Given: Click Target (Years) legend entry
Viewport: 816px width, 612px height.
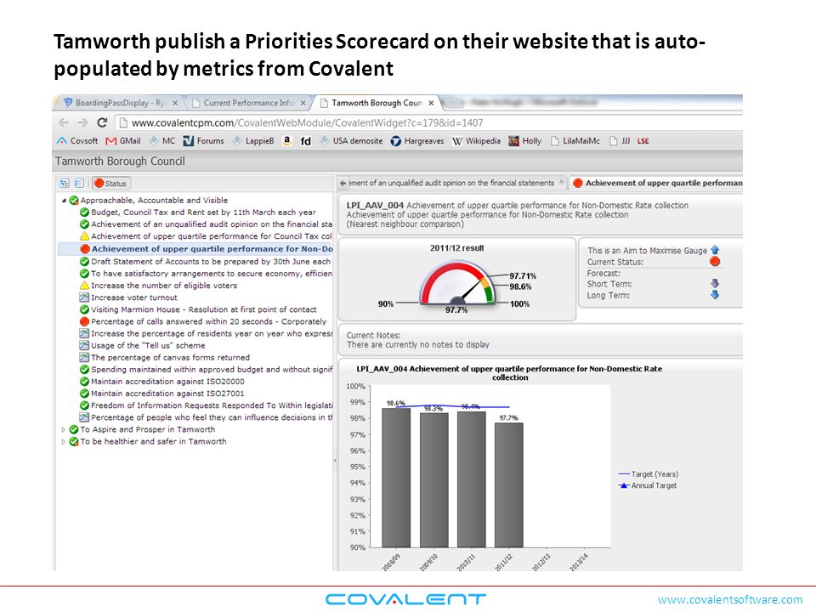Looking at the screenshot, I should tap(649, 474).
